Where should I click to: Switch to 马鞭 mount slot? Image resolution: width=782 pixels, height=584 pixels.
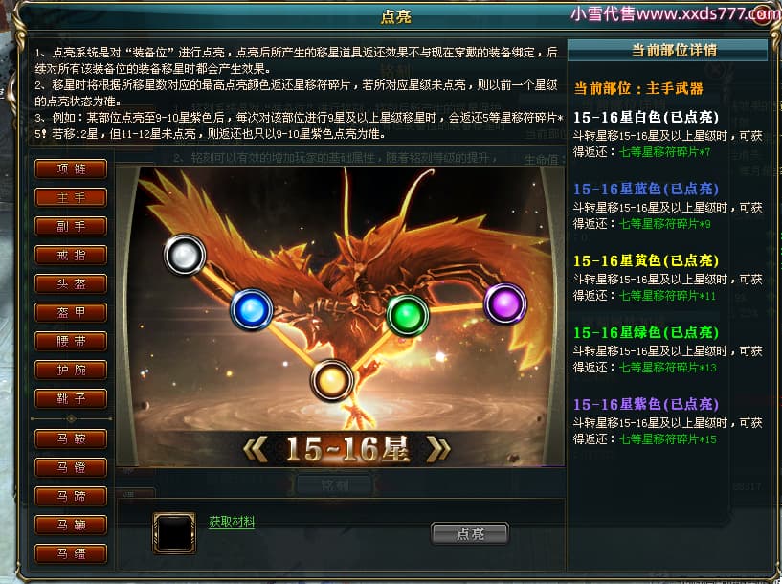click(71, 525)
